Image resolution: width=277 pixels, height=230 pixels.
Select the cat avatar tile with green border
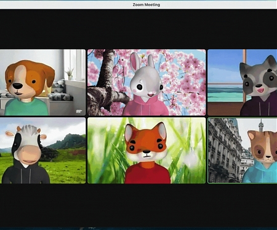tap(242, 150)
